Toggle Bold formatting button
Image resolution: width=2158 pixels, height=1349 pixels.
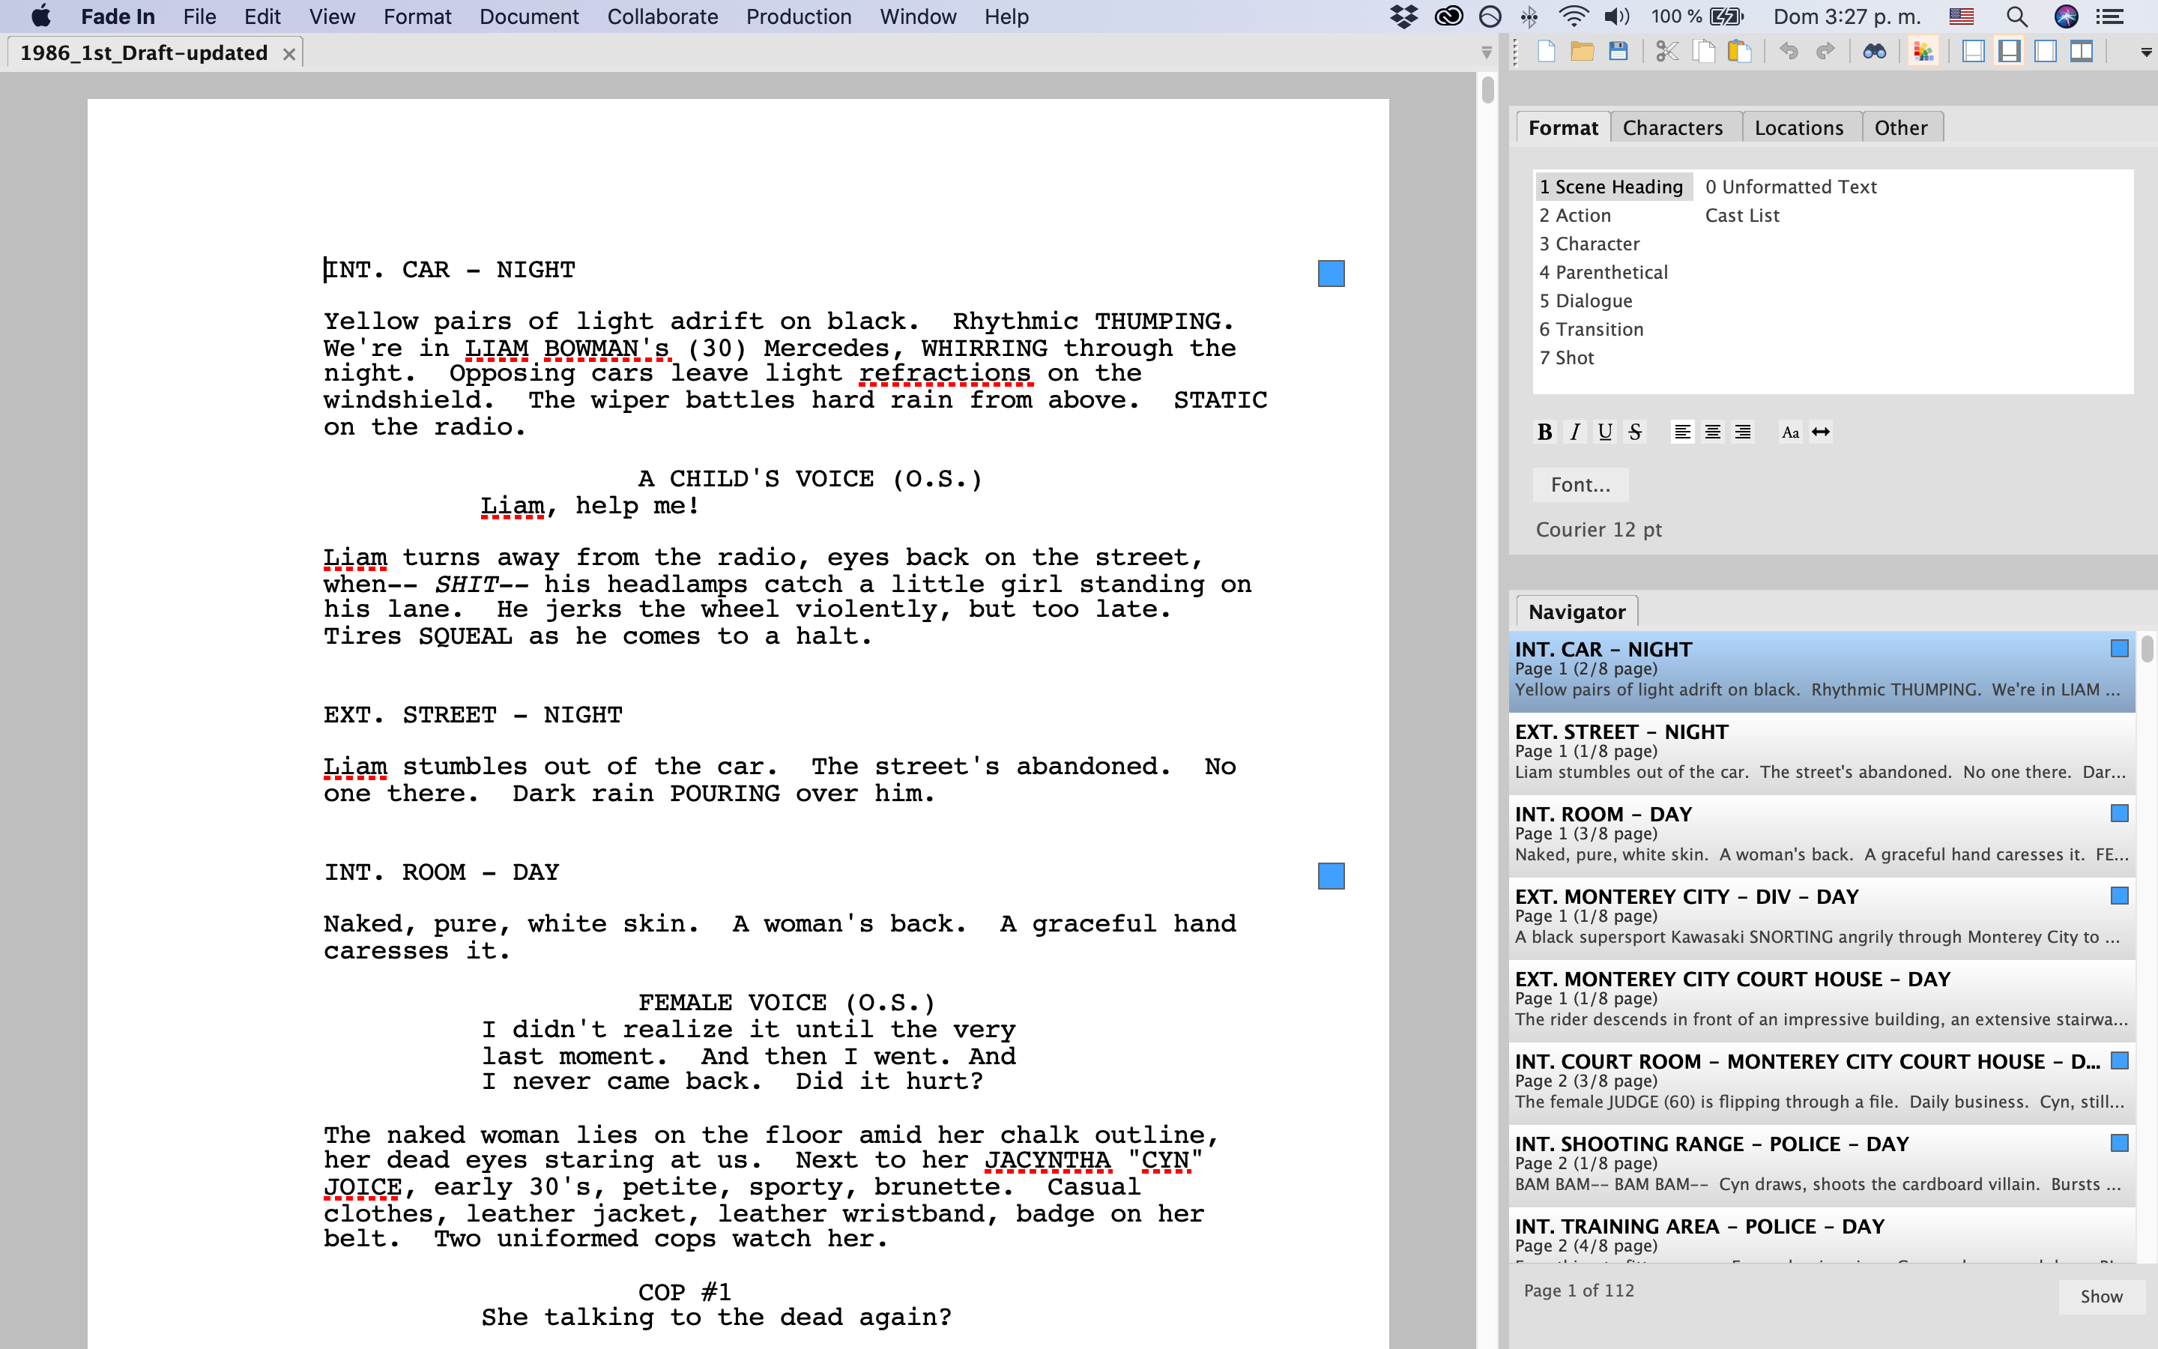(1544, 432)
